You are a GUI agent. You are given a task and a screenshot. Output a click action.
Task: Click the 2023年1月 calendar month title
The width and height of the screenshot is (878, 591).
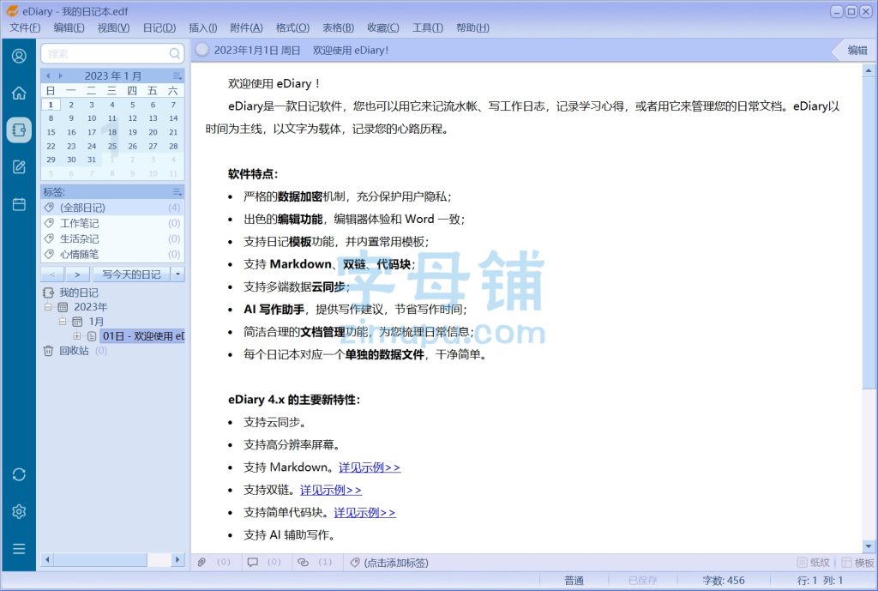pyautogui.click(x=113, y=75)
